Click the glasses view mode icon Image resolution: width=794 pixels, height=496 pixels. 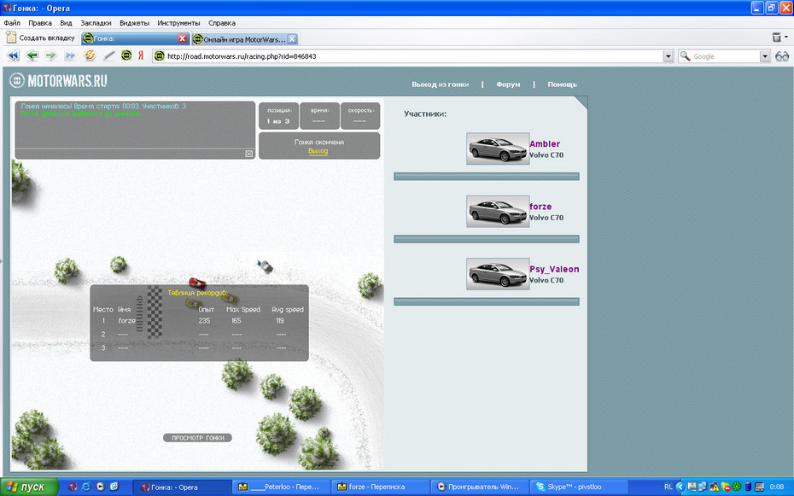782,56
